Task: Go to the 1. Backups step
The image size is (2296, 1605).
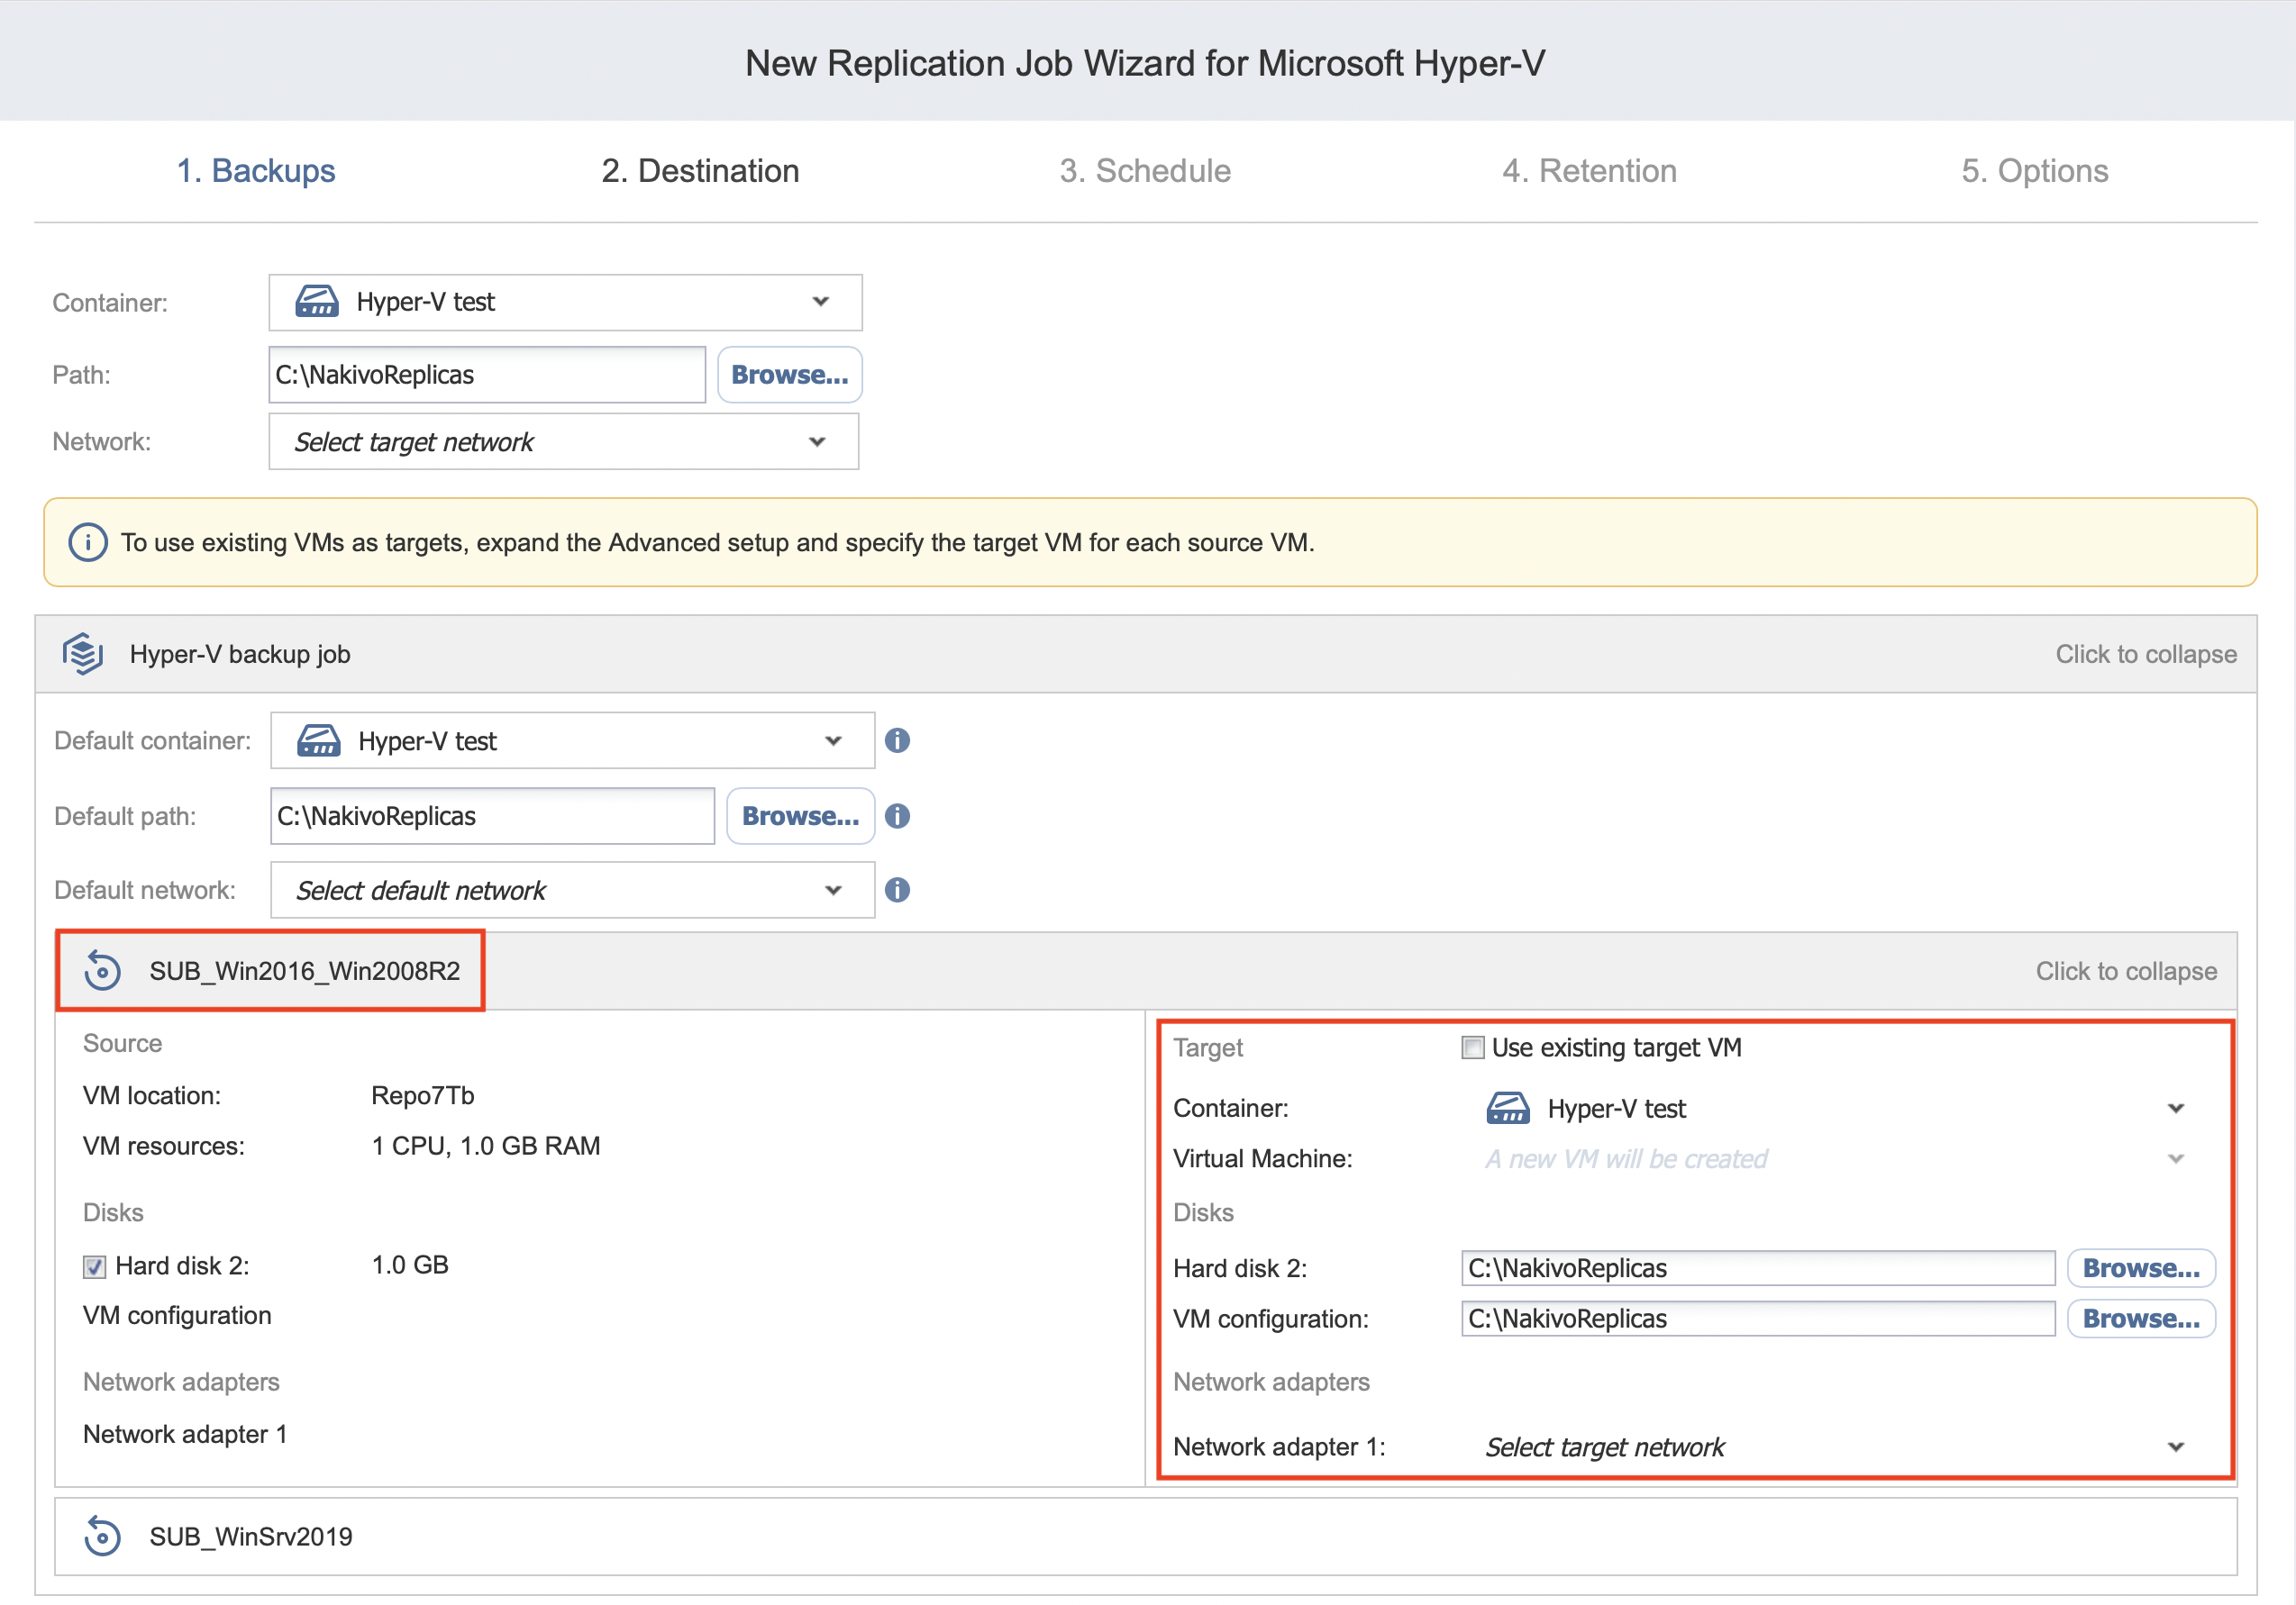Action: click(x=256, y=171)
